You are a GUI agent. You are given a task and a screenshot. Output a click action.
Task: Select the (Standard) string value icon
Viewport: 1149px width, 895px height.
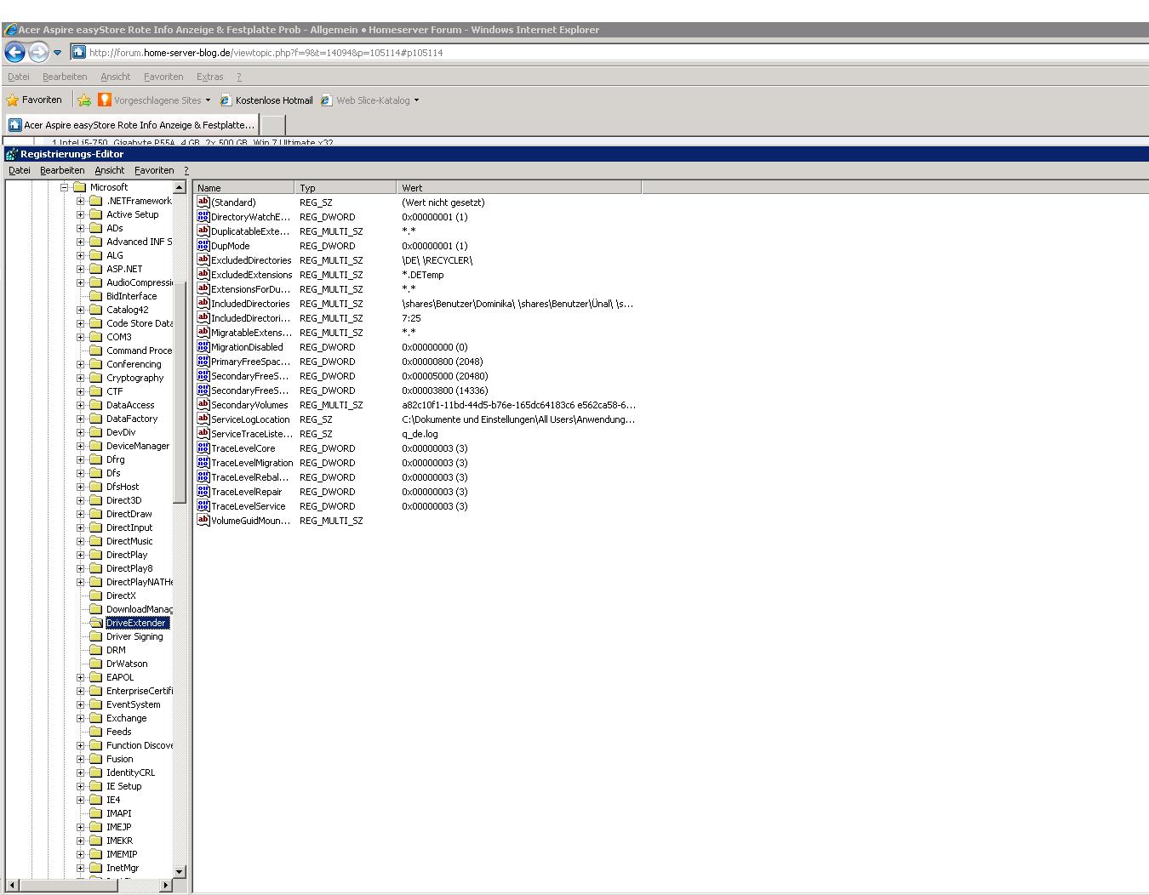(203, 202)
